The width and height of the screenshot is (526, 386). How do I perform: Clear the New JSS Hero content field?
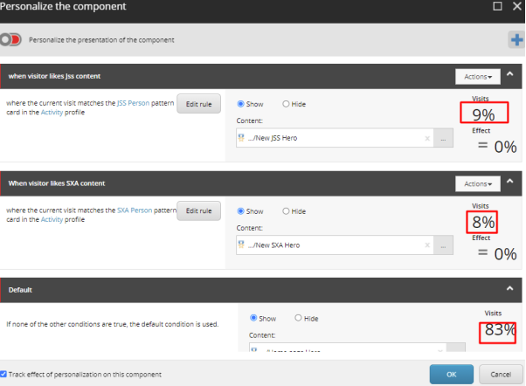426,138
